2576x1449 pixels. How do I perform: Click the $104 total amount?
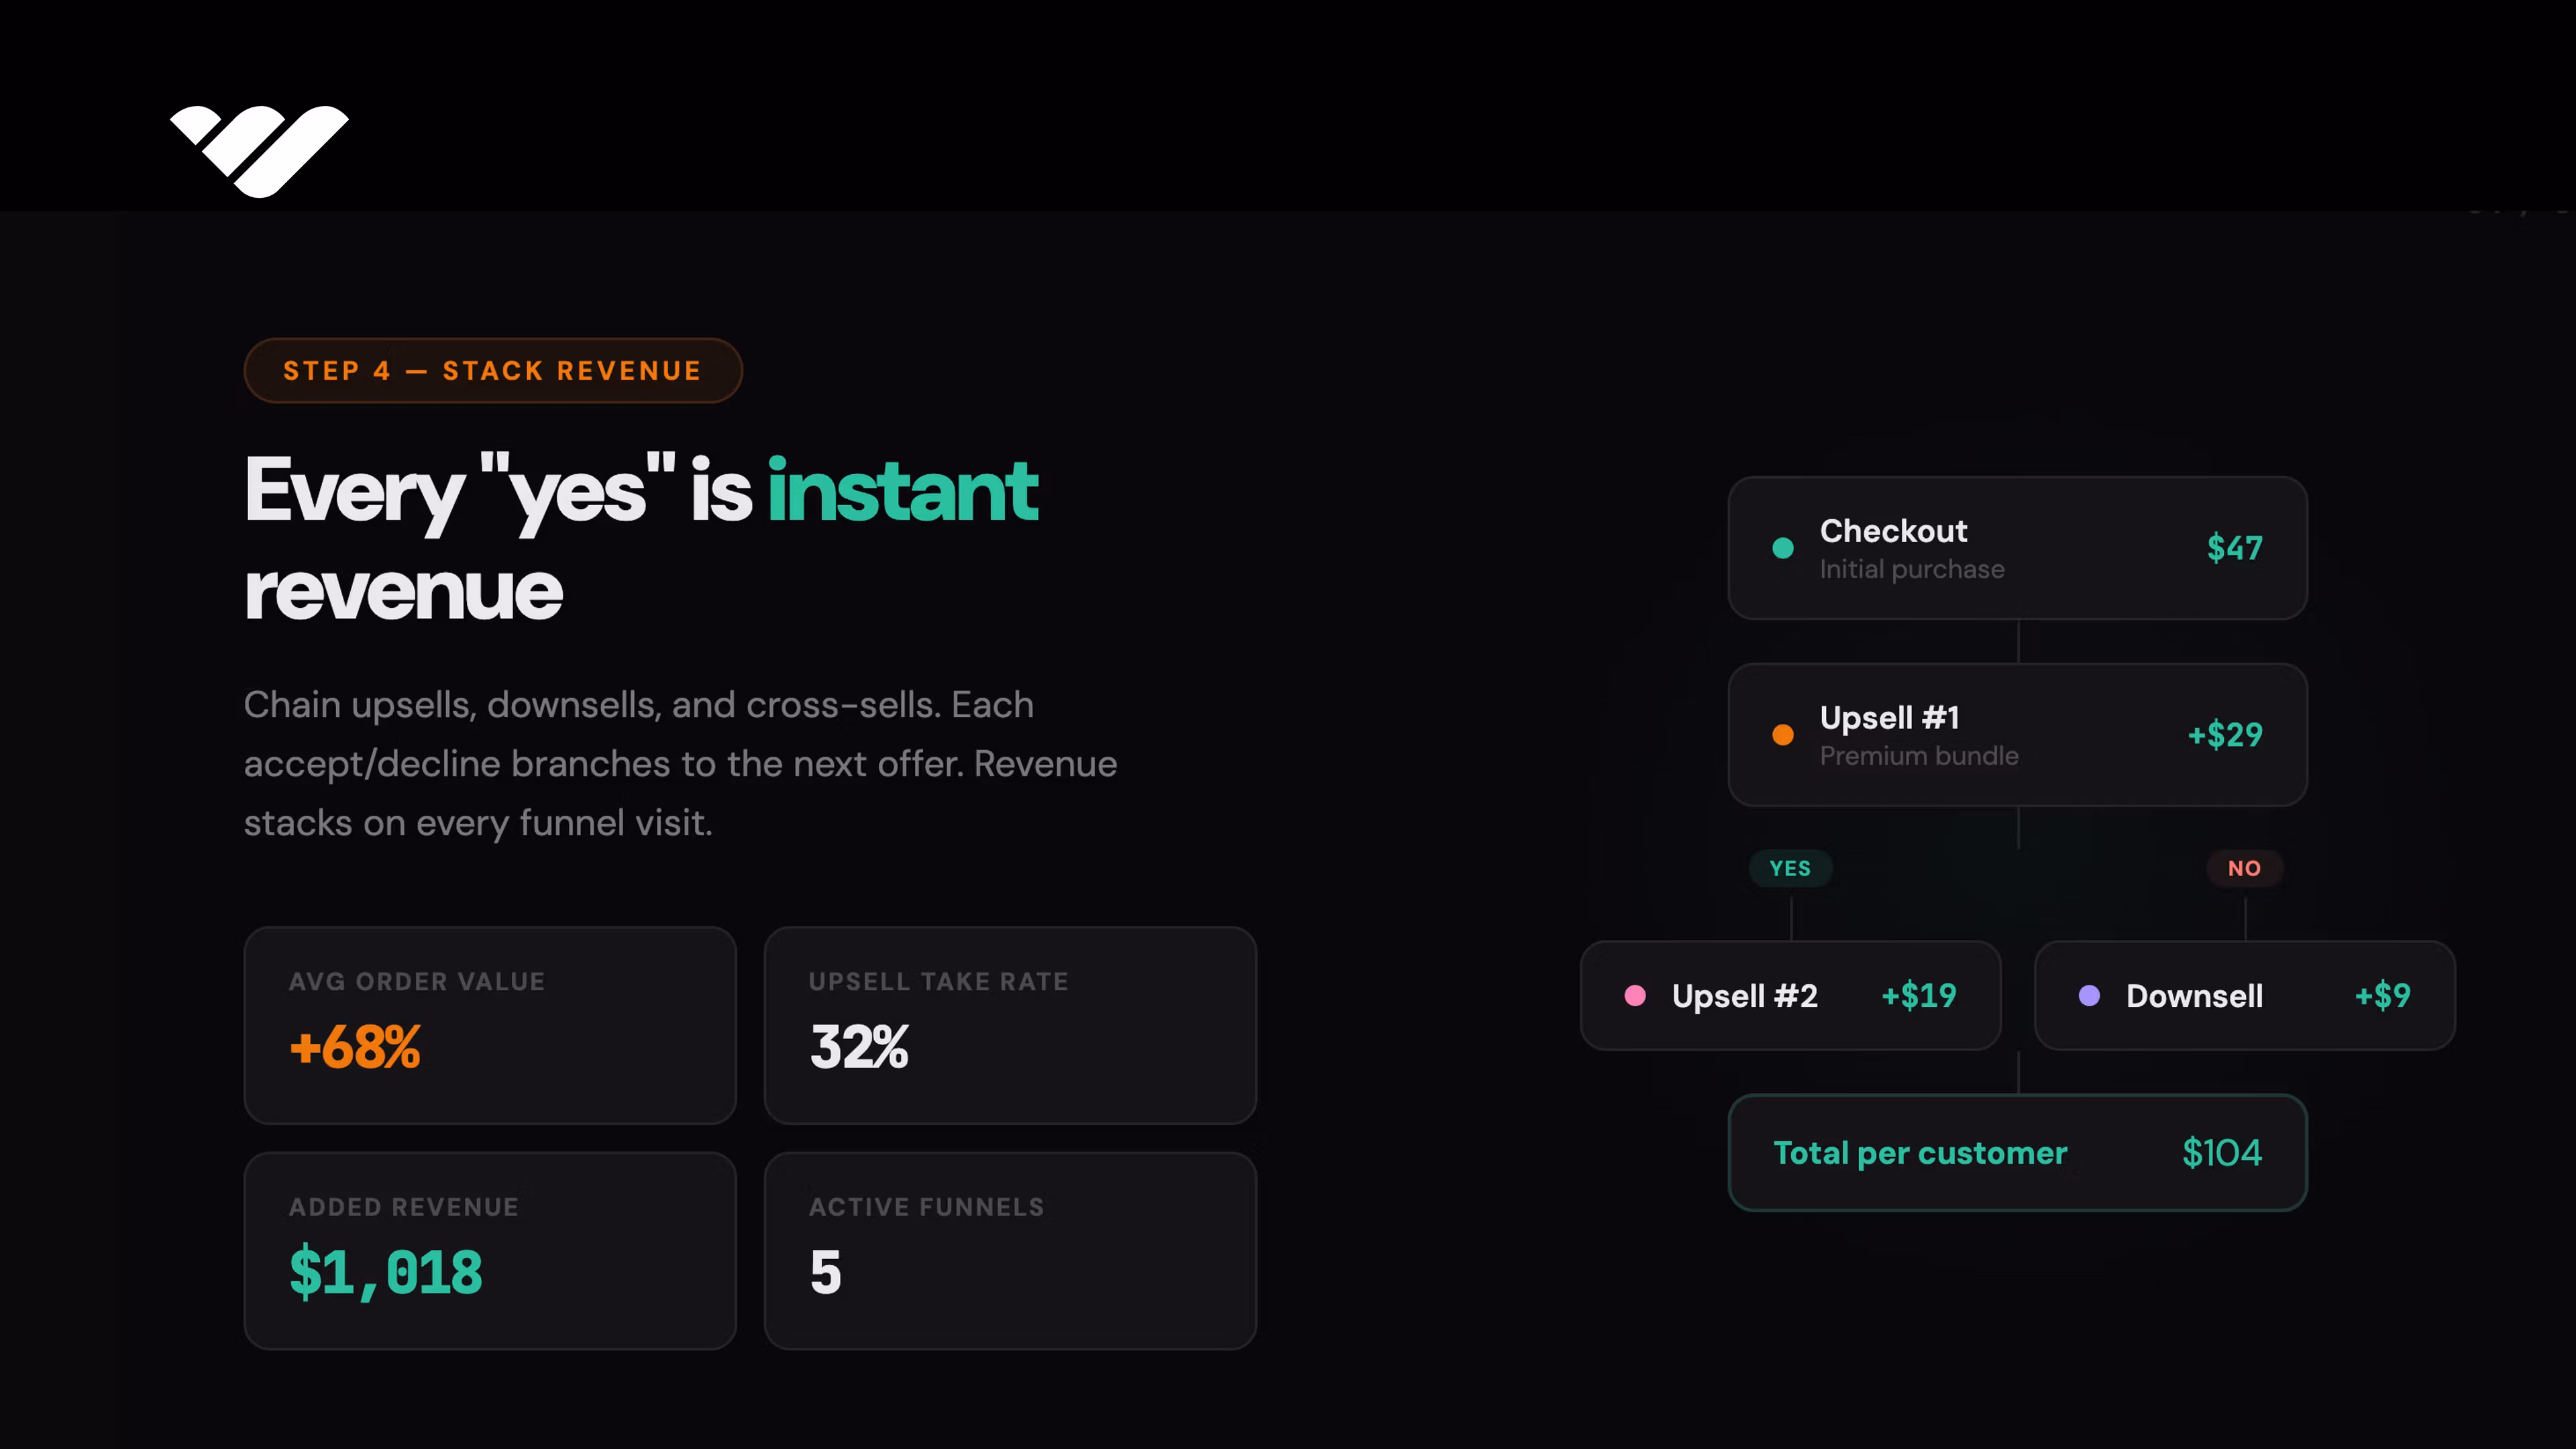coord(2221,1152)
